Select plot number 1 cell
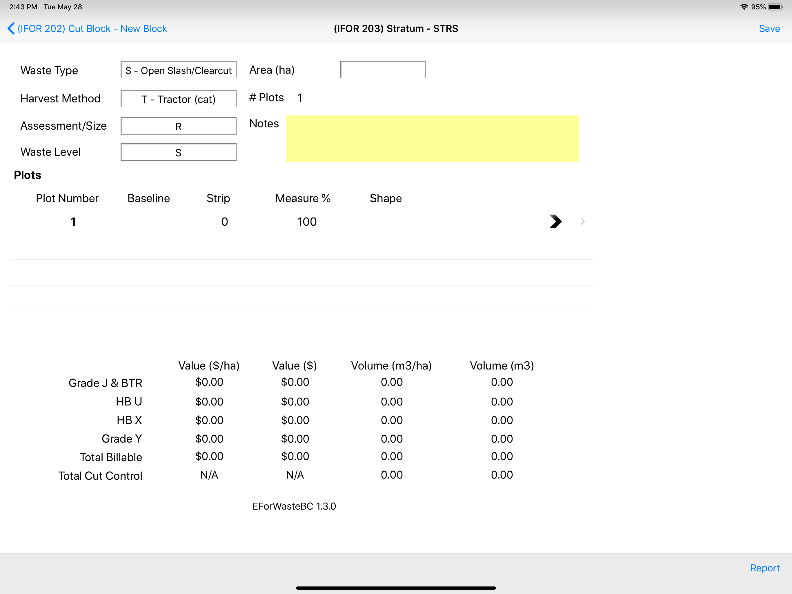792x594 pixels. (73, 222)
